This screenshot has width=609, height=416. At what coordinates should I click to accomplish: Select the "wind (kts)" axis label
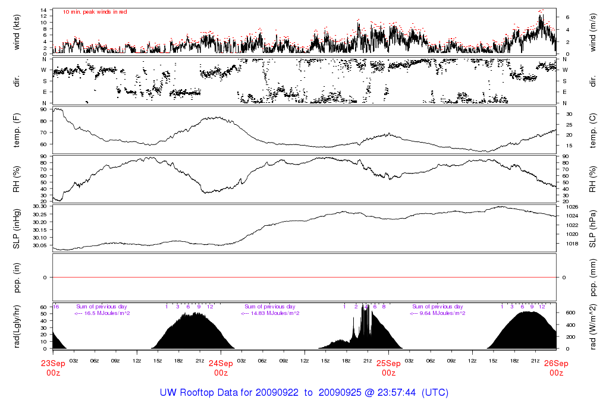pos(16,32)
